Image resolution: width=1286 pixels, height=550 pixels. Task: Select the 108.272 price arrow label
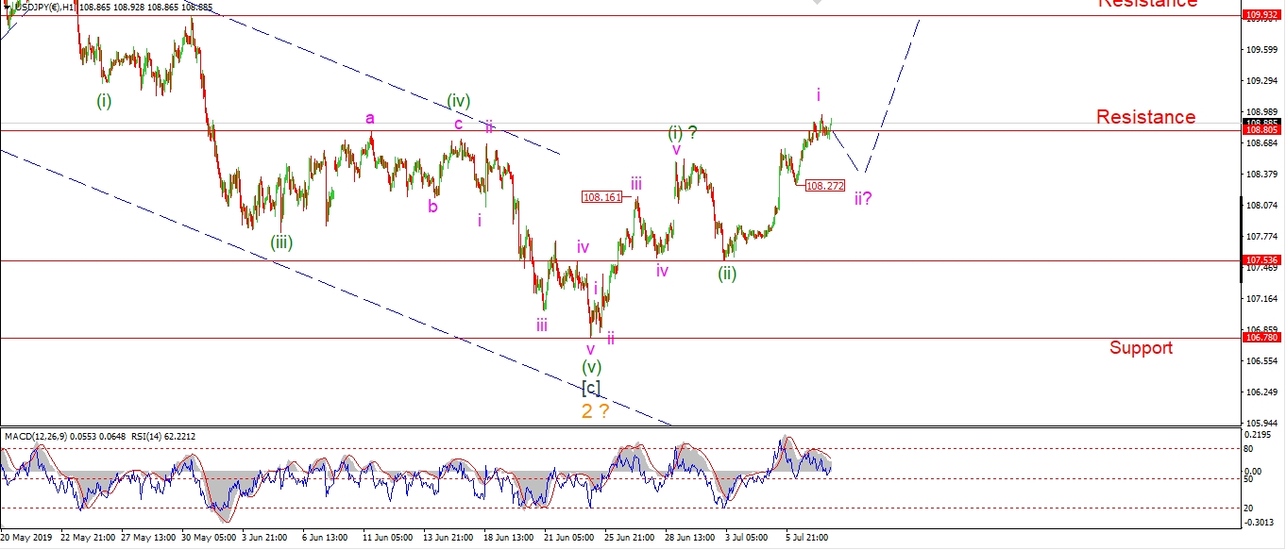click(x=824, y=187)
